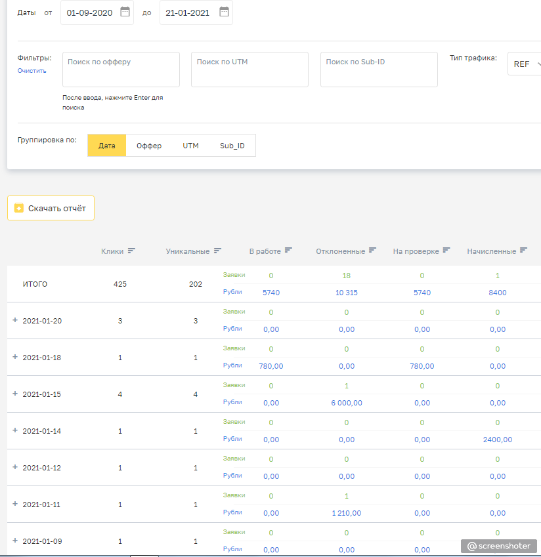
Task: Sort by Начисленные column icon
Action: pos(523,251)
